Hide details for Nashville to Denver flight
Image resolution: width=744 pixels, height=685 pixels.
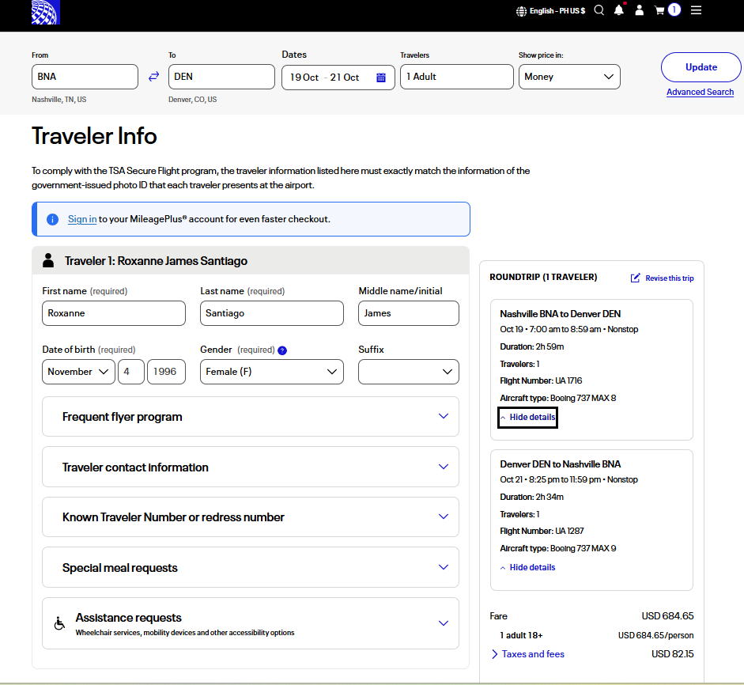527,418
